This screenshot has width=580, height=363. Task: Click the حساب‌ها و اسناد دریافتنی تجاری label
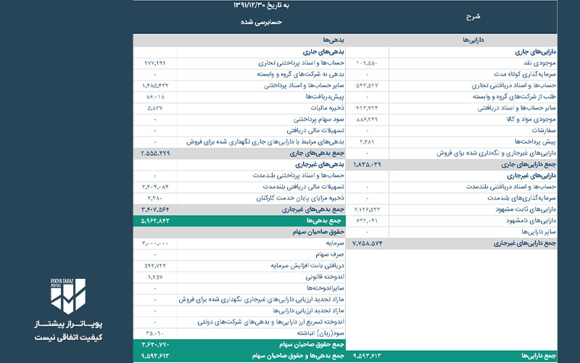[x=514, y=86]
